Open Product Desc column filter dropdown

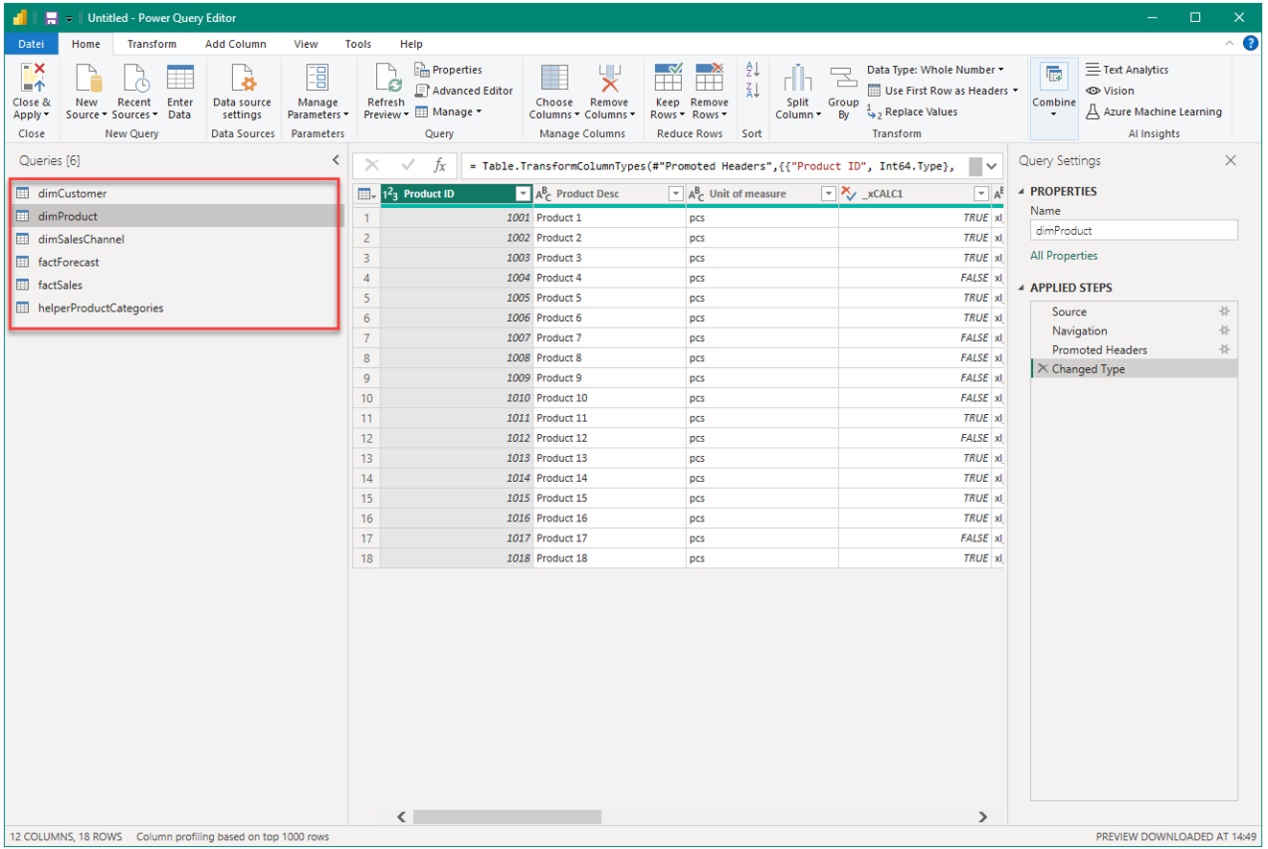(675, 195)
